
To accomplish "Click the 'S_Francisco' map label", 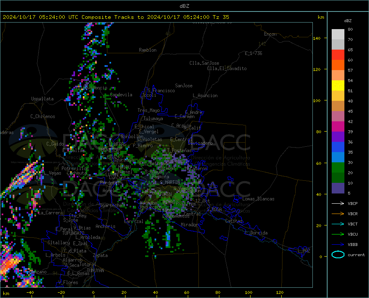I will point(161,91).
